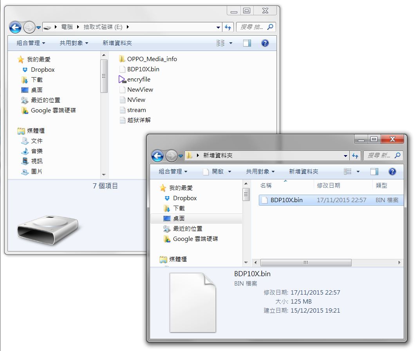The image size is (419, 351).
Task: Open 共用對象 menu in the back window
Action: [74, 43]
